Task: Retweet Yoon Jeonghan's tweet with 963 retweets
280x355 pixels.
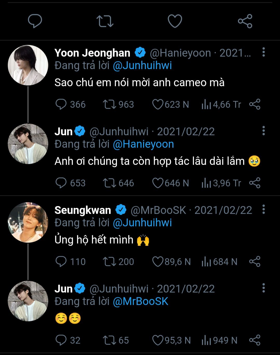Action: [109, 104]
